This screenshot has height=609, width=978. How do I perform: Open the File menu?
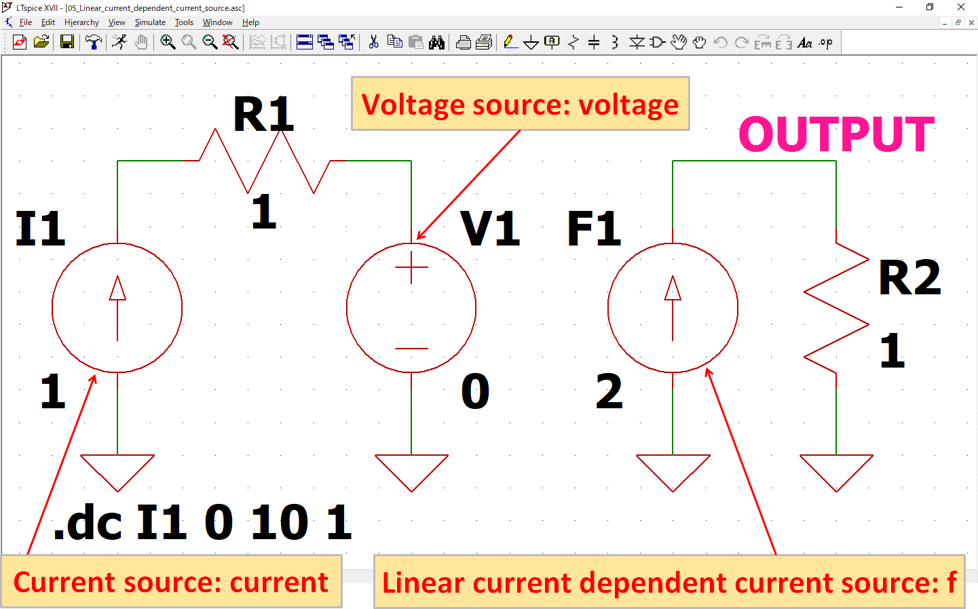pyautogui.click(x=26, y=22)
